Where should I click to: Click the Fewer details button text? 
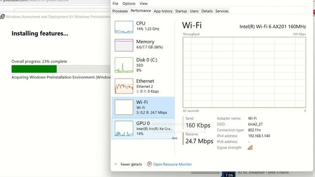[x=131, y=164]
